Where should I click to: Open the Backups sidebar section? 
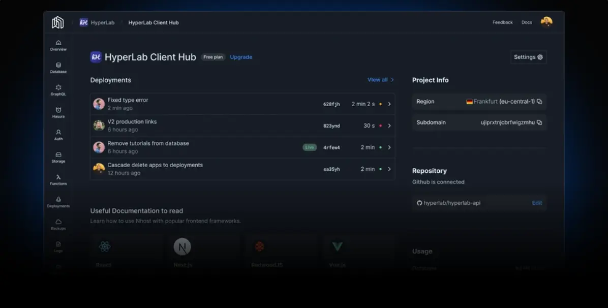point(58,225)
